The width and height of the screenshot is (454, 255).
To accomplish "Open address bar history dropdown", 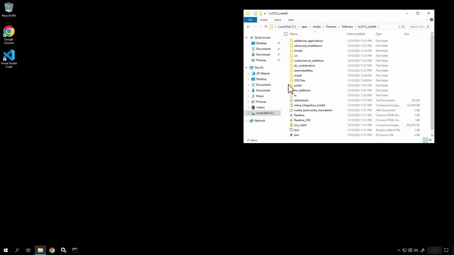I will tap(399, 27).
